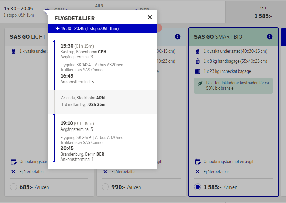Click the Arlanda ARN layover section
Screen dimensions: 286x203
[102, 101]
